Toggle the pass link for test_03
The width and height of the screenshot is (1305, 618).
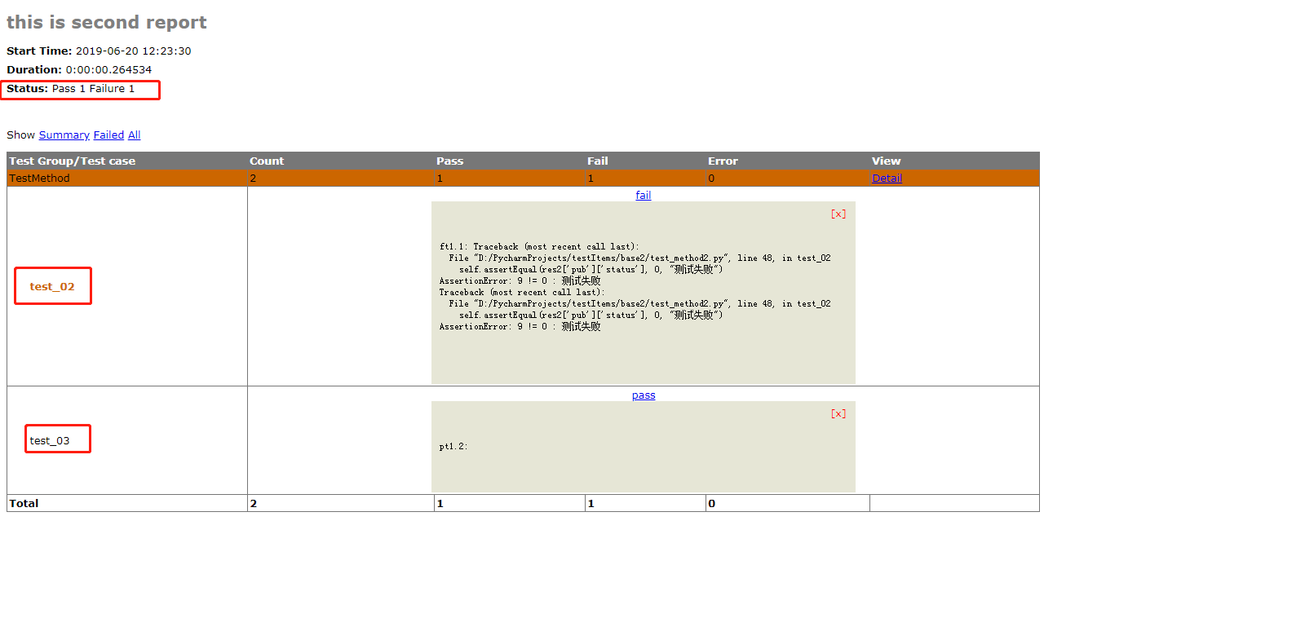(644, 395)
